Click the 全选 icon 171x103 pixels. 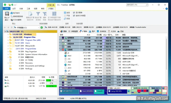(x=65, y=13)
